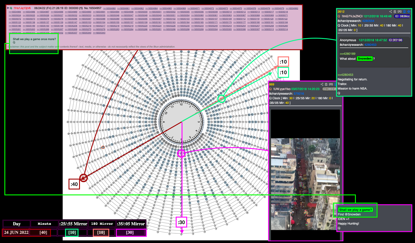Click the timestamp 12/12/2018 18:47:52

pyautogui.click(x=373, y=40)
